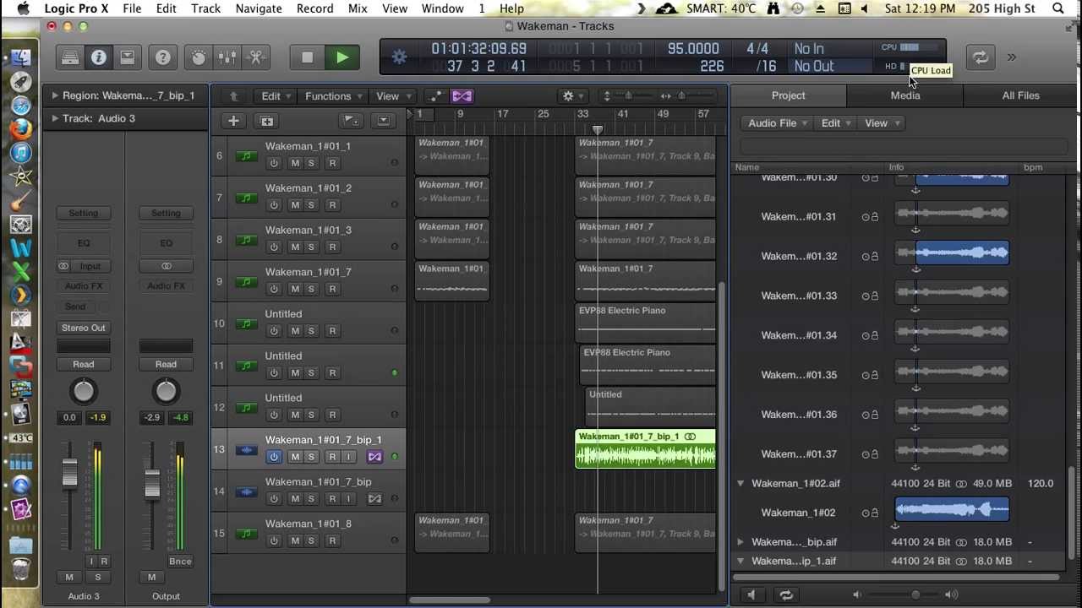The width and height of the screenshot is (1082, 608).
Task: Open the Audio File menu in browser
Action: coord(778,123)
